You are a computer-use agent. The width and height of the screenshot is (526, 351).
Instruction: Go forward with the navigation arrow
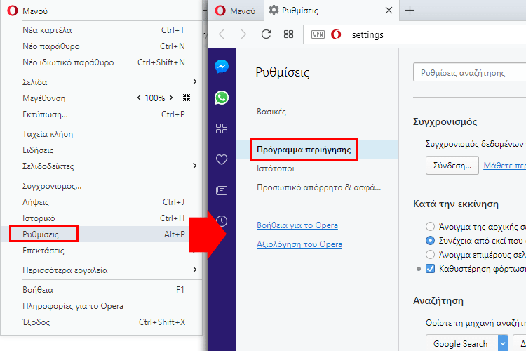243,34
